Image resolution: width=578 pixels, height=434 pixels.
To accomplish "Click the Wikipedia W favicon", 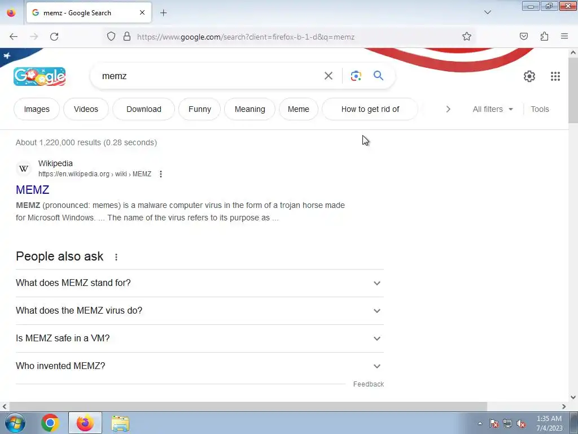I will [24, 168].
